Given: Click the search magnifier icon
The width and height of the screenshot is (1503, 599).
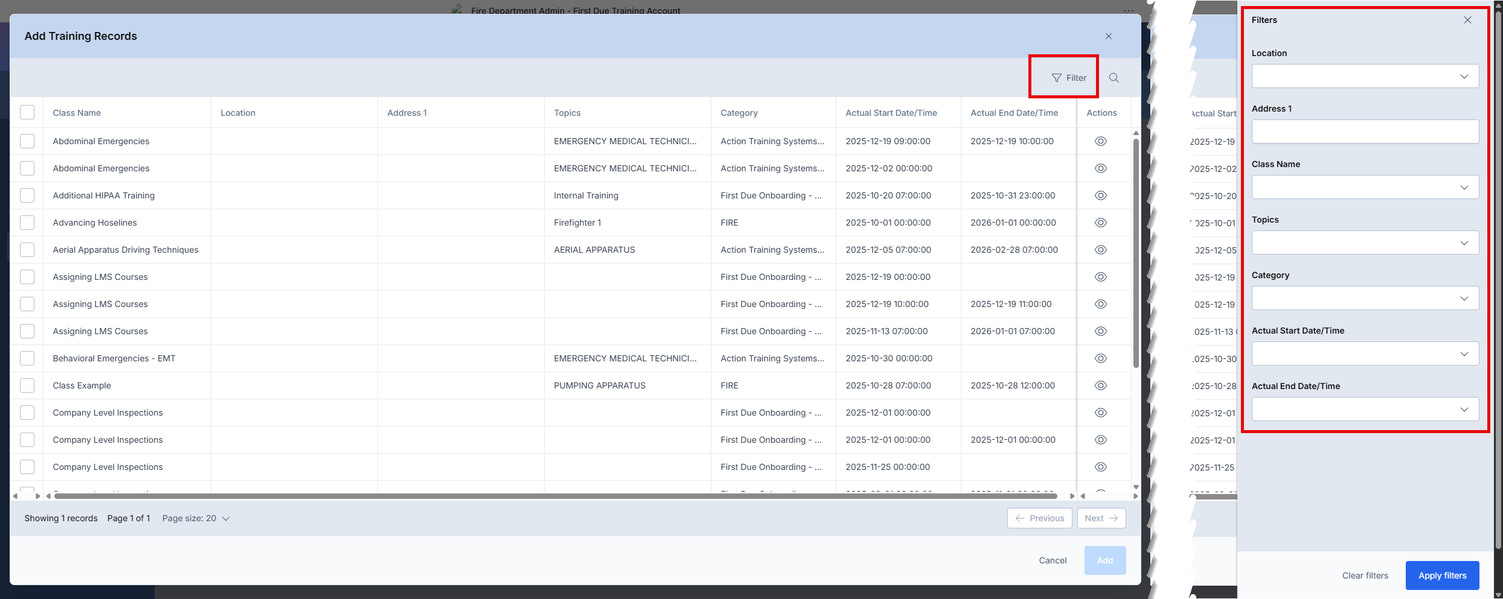Looking at the screenshot, I should point(1114,78).
